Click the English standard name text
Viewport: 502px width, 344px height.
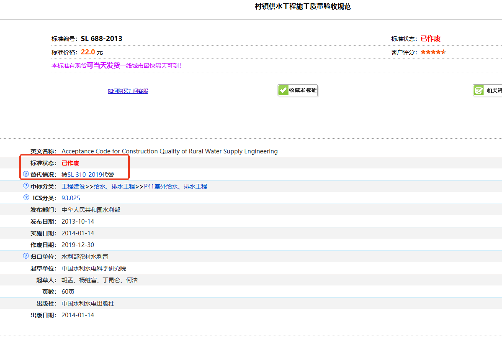(169, 151)
